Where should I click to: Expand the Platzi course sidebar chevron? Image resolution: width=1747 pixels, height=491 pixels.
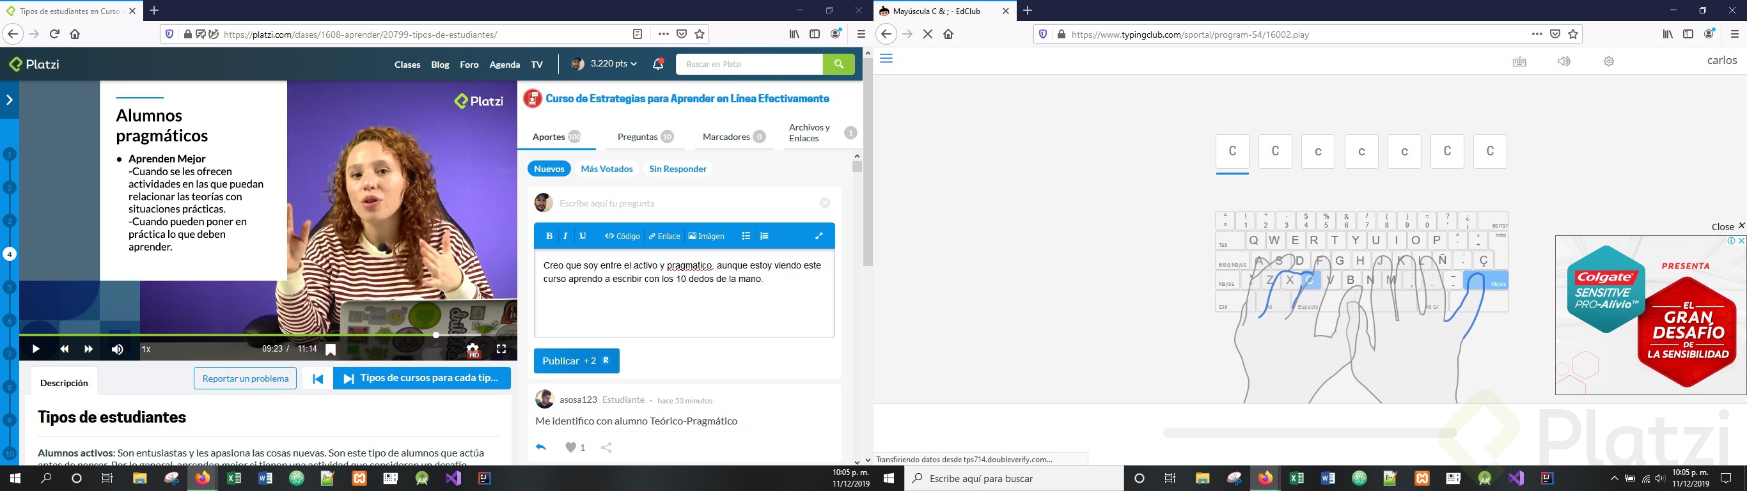(10, 100)
